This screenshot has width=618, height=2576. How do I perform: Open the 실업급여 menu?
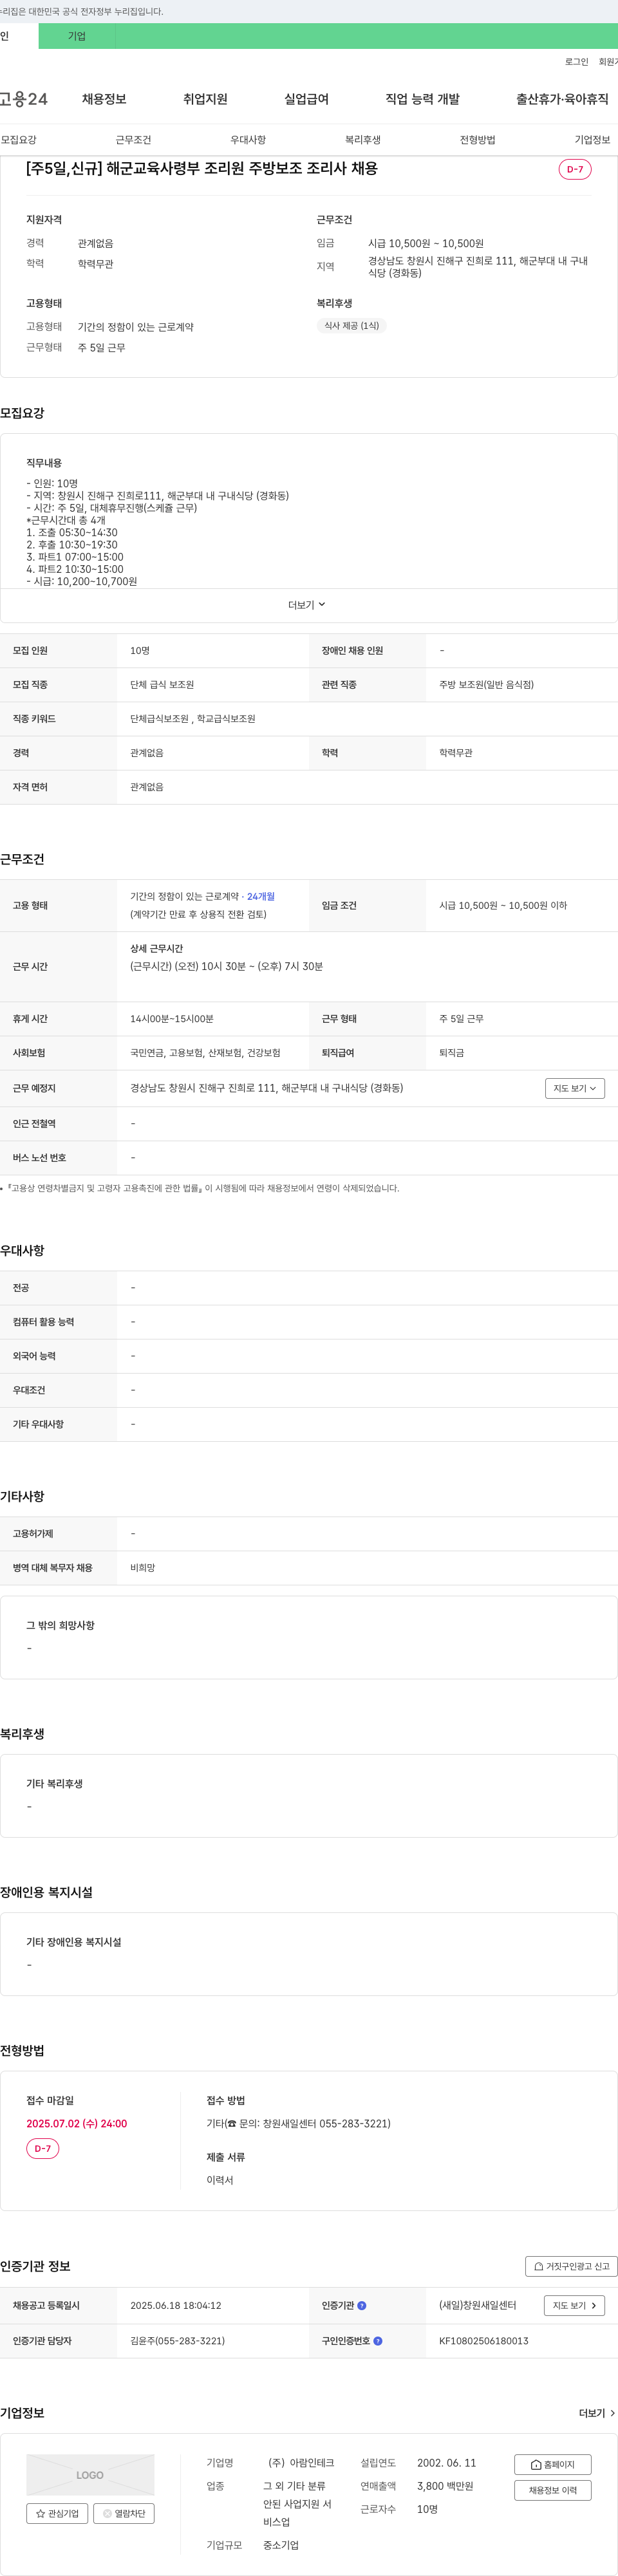pyautogui.click(x=306, y=99)
